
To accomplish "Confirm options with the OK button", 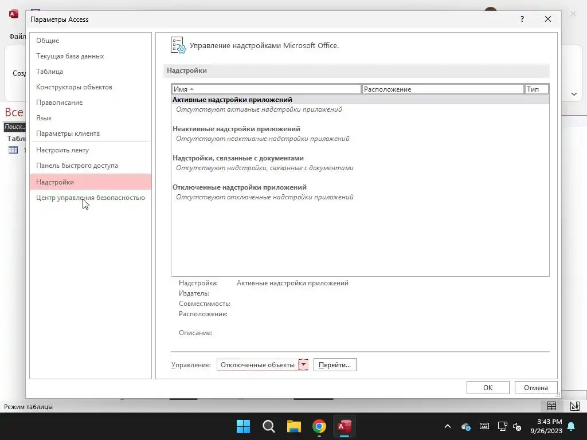I will [x=488, y=388].
